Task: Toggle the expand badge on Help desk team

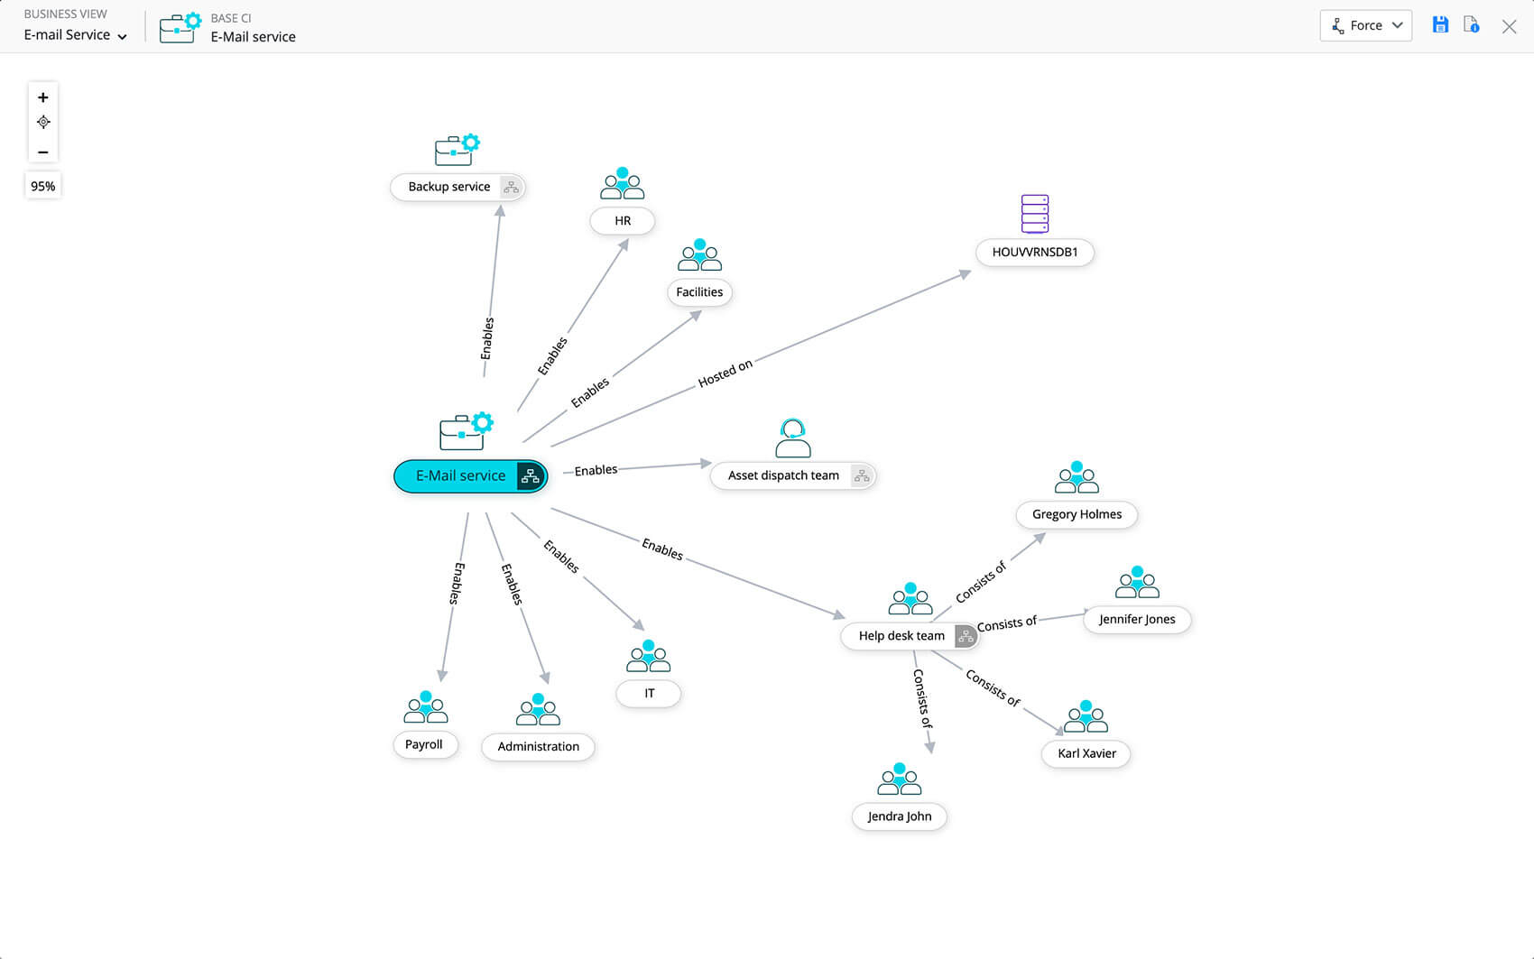Action: pos(966,636)
